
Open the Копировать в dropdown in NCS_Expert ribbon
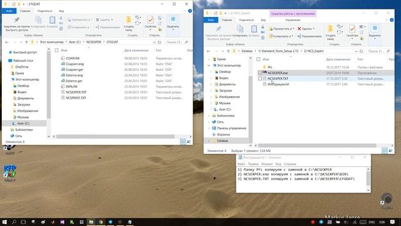281,36
